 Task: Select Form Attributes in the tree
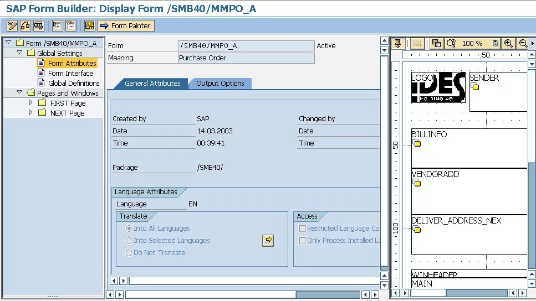[x=72, y=63]
